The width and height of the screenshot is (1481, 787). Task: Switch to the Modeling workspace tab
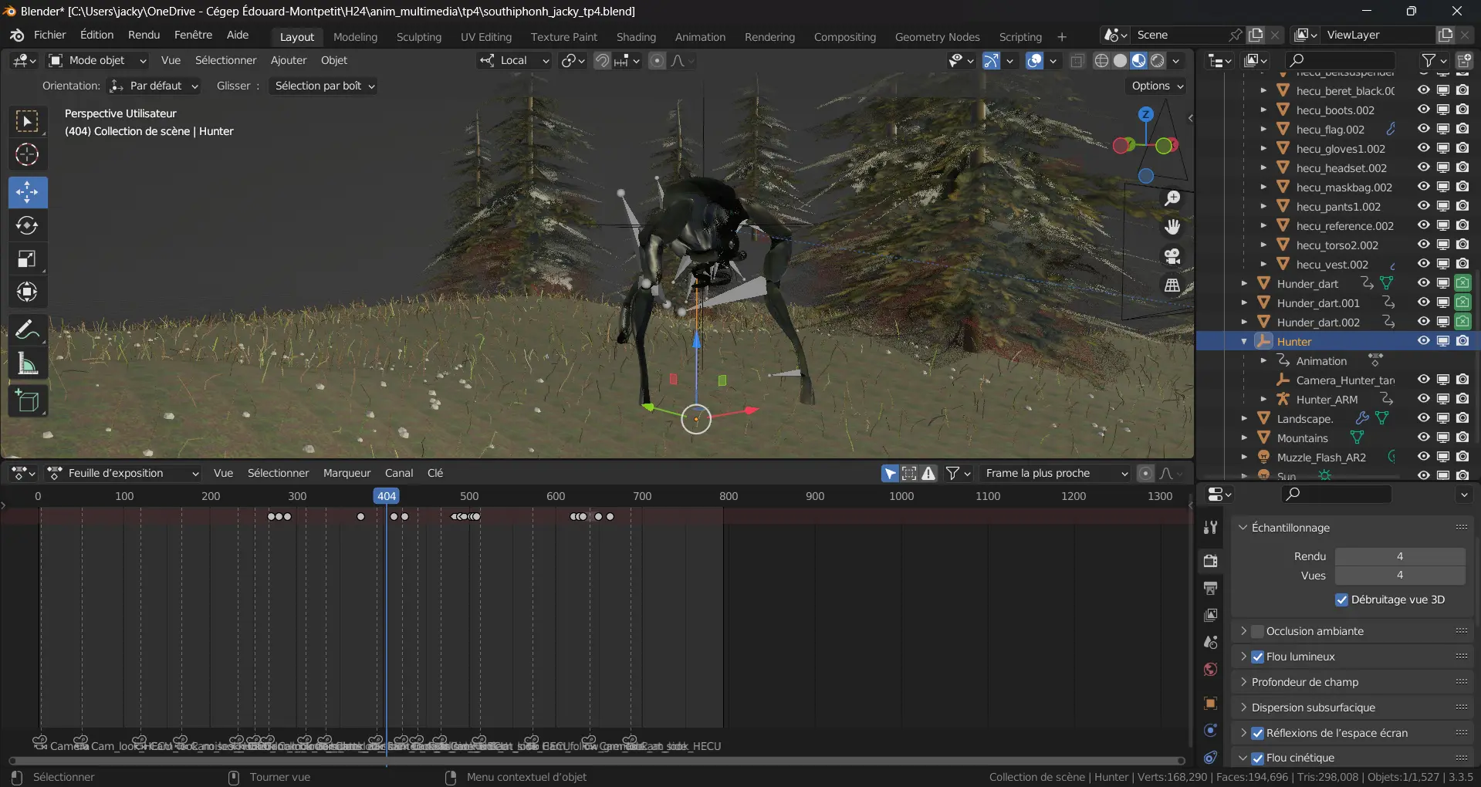tap(355, 37)
